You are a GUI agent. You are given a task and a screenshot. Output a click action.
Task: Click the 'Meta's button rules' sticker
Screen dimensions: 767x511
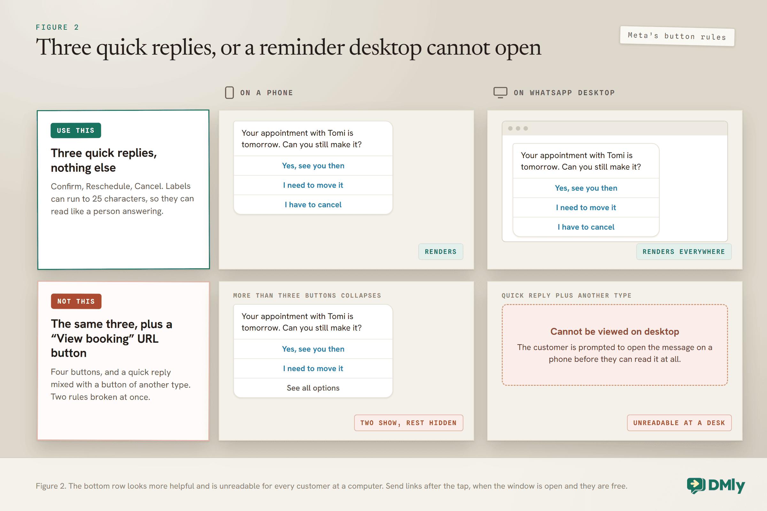click(x=677, y=36)
